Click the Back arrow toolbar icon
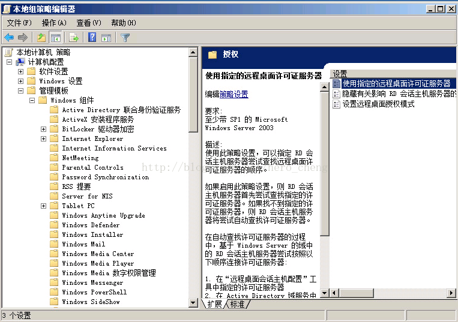The height and width of the screenshot is (322, 458). click(10, 37)
